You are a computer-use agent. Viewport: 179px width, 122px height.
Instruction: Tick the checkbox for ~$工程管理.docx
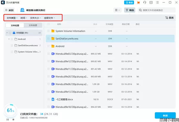[x=48, y=99]
